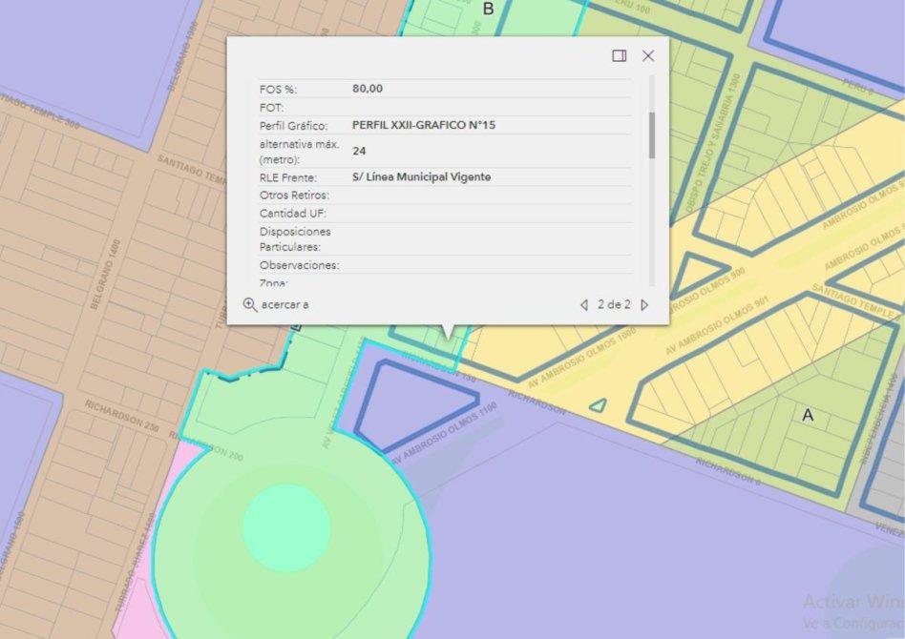Screen dimensions: 905x639
Task: Select the "2 de 2" feature counter
Action: point(614,305)
